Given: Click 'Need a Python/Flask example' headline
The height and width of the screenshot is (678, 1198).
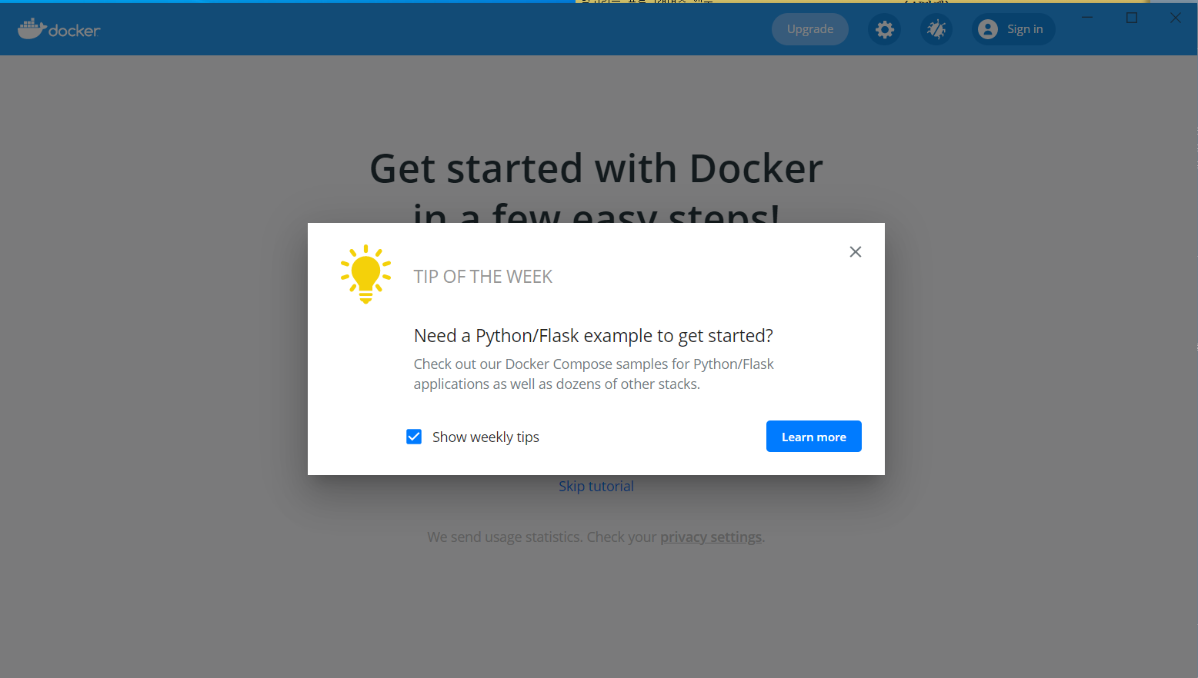Looking at the screenshot, I should 593,336.
